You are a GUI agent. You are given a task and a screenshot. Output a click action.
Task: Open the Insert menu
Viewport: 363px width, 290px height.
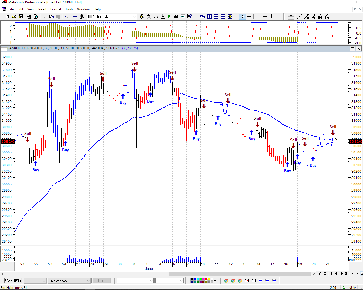pos(43,9)
